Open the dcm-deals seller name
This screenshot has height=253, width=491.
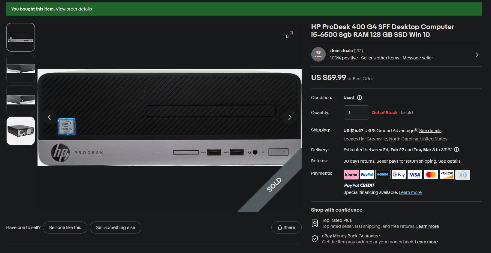click(x=341, y=51)
